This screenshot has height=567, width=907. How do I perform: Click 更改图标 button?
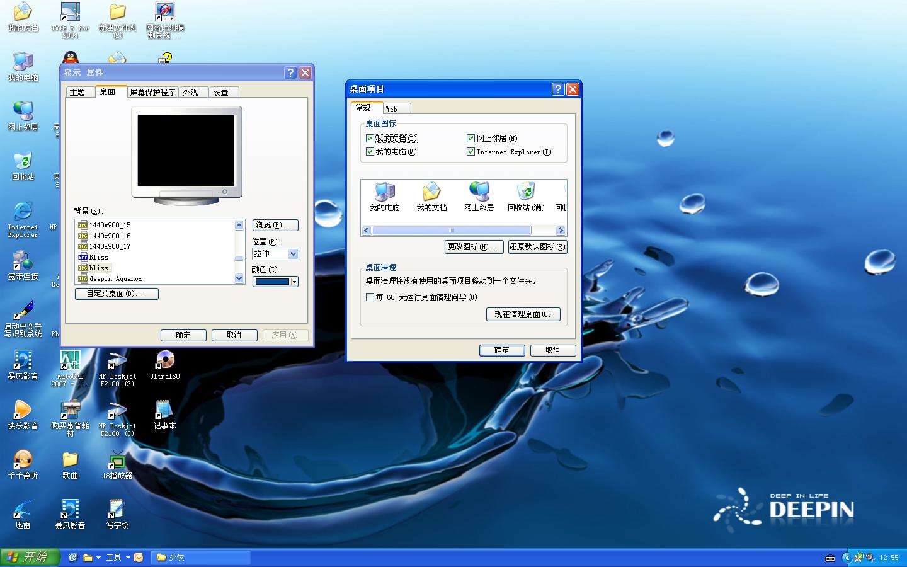(474, 247)
